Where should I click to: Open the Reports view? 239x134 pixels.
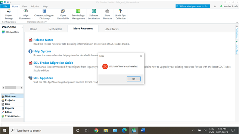(x=12, y=108)
